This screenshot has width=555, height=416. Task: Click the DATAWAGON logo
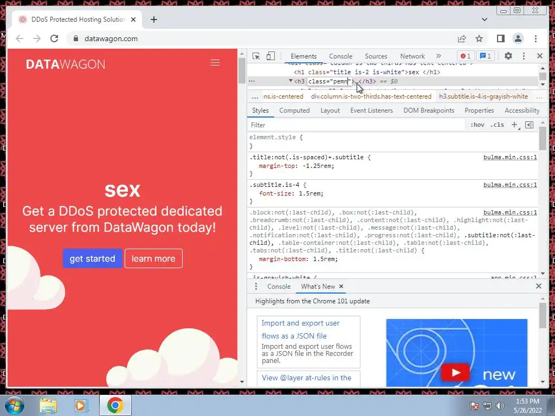[66, 64]
